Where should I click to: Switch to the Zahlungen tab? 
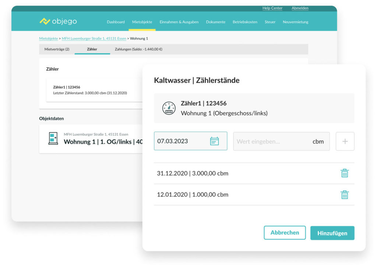pyautogui.click(x=138, y=49)
